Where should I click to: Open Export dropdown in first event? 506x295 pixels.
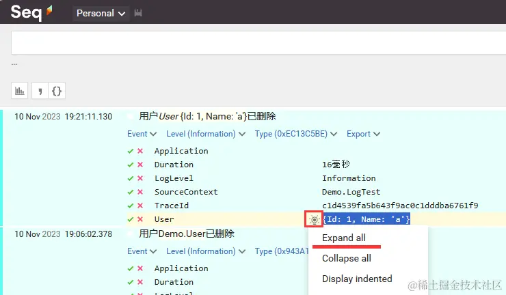[363, 134]
